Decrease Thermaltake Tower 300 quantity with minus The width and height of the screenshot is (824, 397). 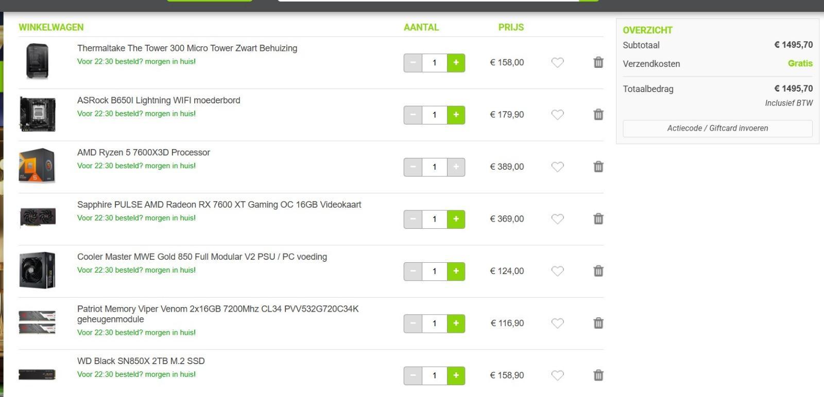pyautogui.click(x=413, y=63)
